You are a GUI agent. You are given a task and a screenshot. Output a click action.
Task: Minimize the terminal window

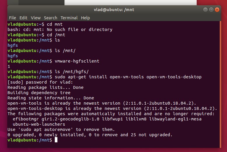205,10
